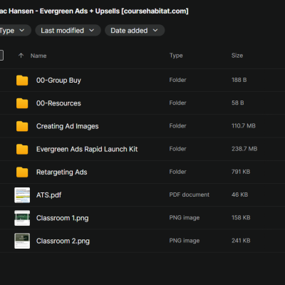Viewport: 285px width, 285px height.
Task: Open the Date added filter dropdown
Action: [135, 31]
